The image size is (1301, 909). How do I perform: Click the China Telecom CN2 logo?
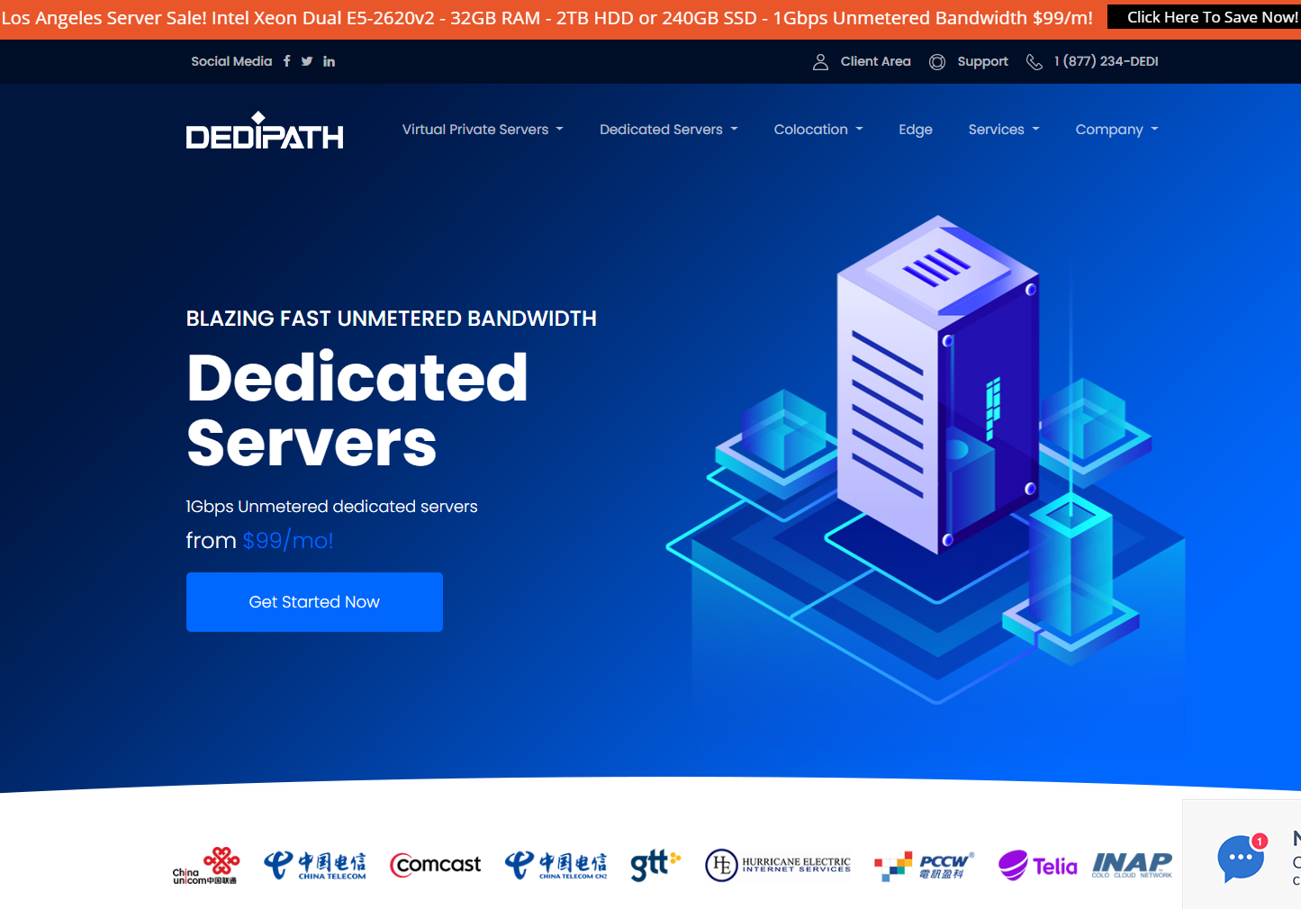tap(556, 865)
